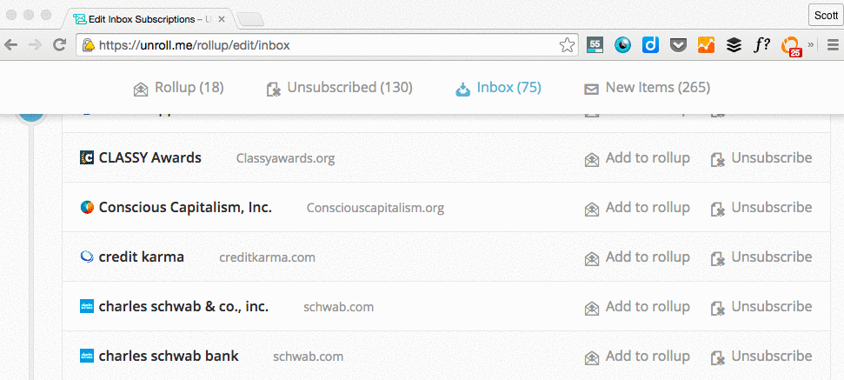Switch to the Rollup (18) tab
844x380 pixels.
[179, 88]
